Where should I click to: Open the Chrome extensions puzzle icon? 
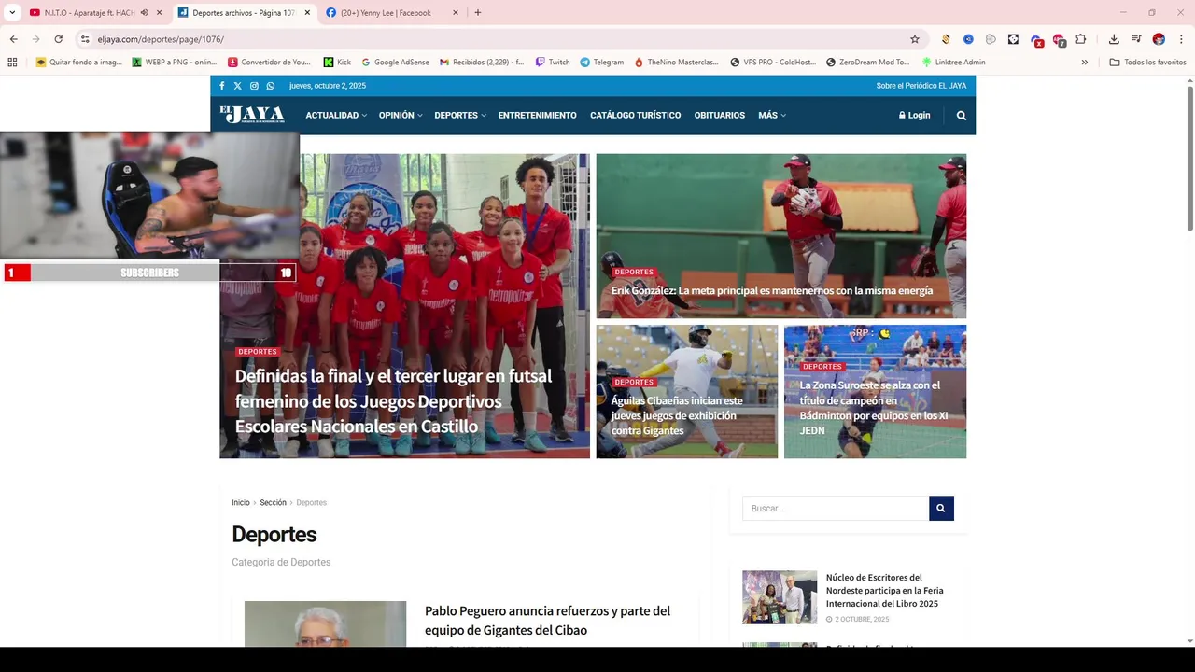point(1081,39)
